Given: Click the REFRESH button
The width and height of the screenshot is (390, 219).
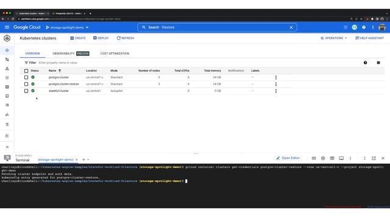Looking at the screenshot, I should pyautogui.click(x=126, y=38).
